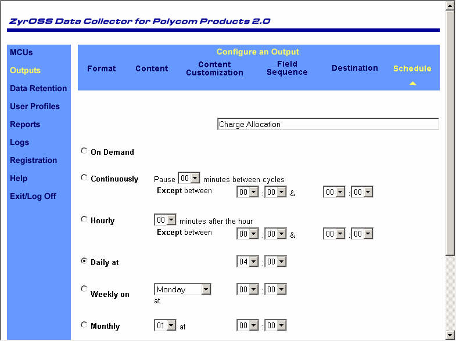Viewport: 456px width, 341px height.
Task: Open Weekly minutes dropdown
Action: coord(275,289)
